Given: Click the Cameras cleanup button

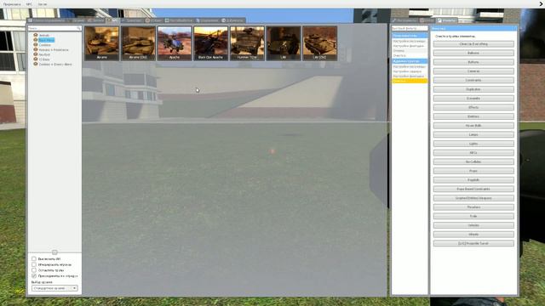Looking at the screenshot, I should tap(473, 71).
